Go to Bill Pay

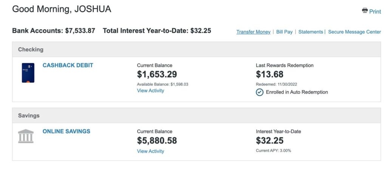284,32
